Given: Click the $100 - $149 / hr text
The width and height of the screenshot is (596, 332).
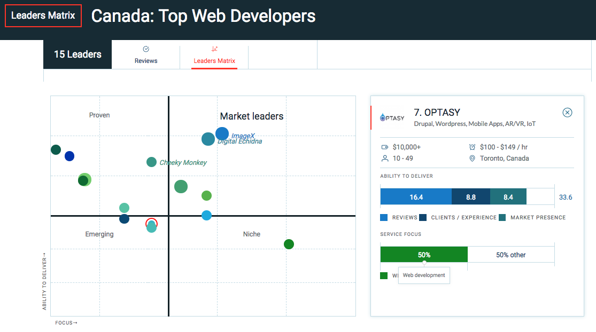Looking at the screenshot, I should (504, 147).
